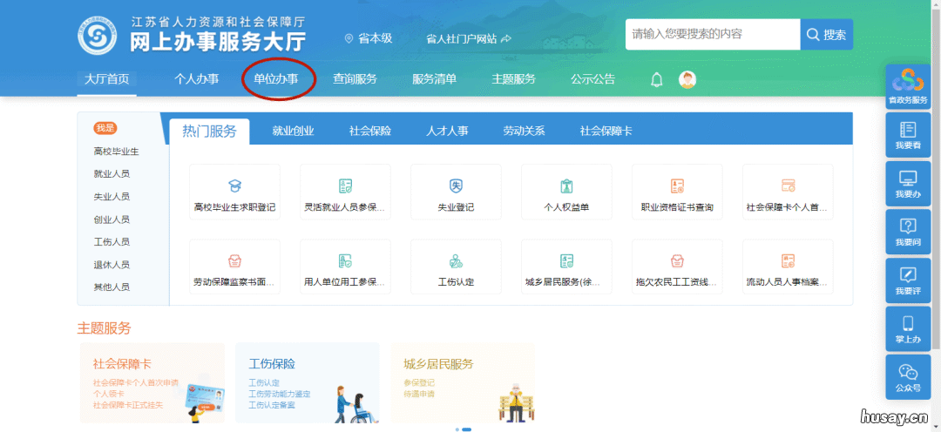Open the 社会保障卡 theme card title

122,364
